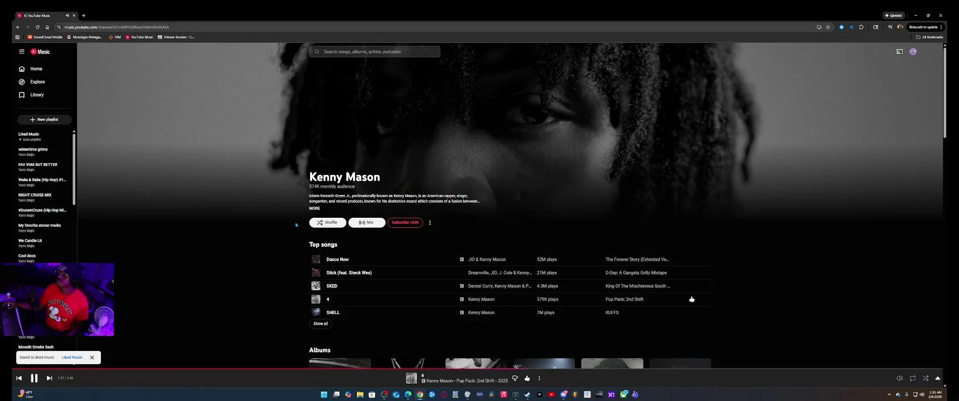Play the Dance Now song thumbnail
This screenshot has height=401, width=959.
[x=316, y=260]
